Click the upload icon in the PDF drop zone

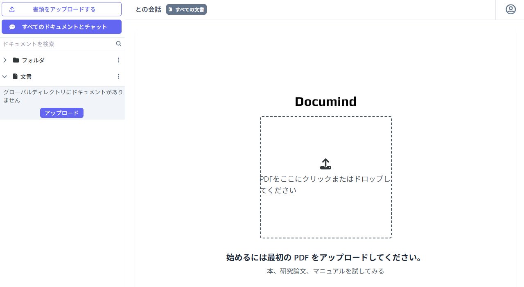click(325, 164)
